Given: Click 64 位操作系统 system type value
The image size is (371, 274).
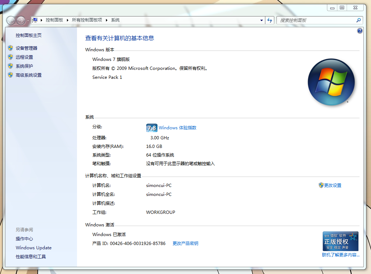Looking at the screenshot, I should click(x=160, y=155).
